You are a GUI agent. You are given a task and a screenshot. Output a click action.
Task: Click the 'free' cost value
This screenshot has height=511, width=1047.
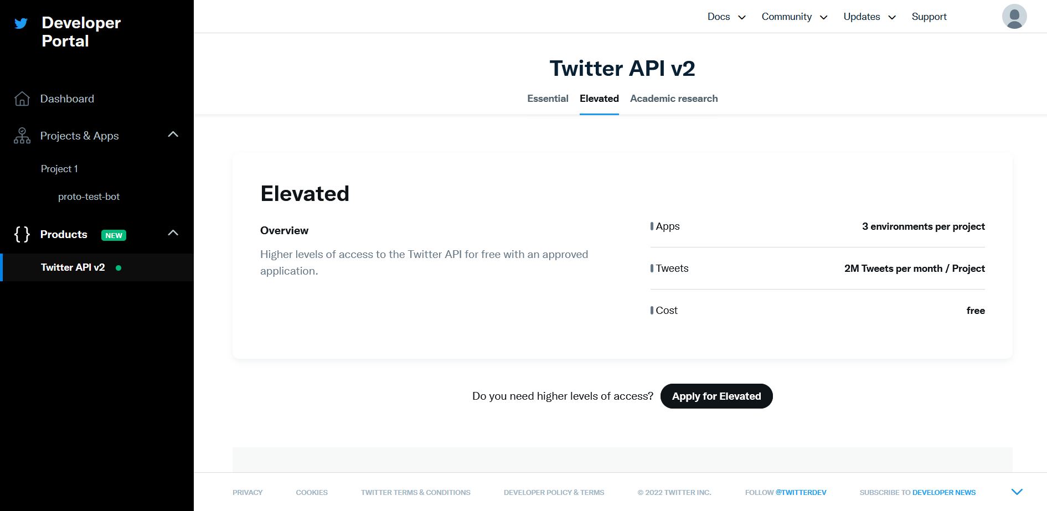(976, 311)
